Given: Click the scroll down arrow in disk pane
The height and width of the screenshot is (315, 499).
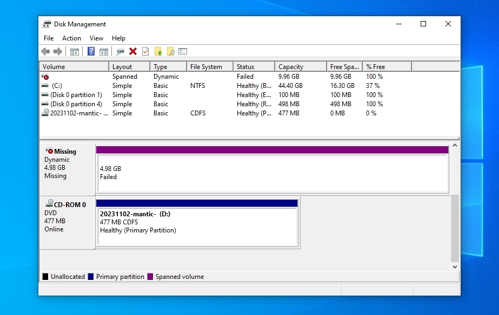Looking at the screenshot, I should 455,266.
